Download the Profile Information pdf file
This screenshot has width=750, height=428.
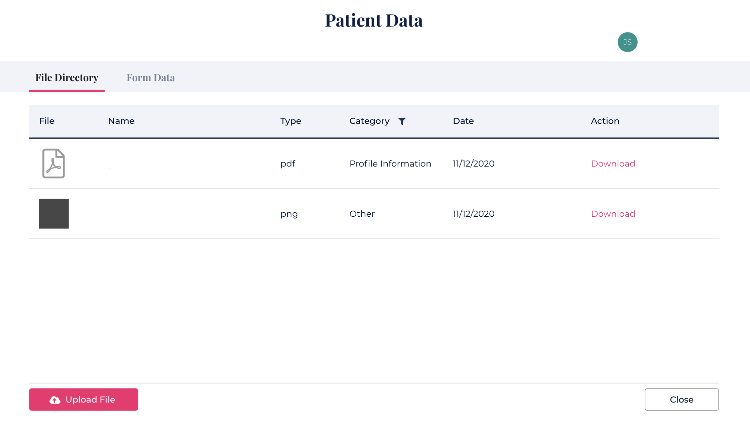(613, 164)
